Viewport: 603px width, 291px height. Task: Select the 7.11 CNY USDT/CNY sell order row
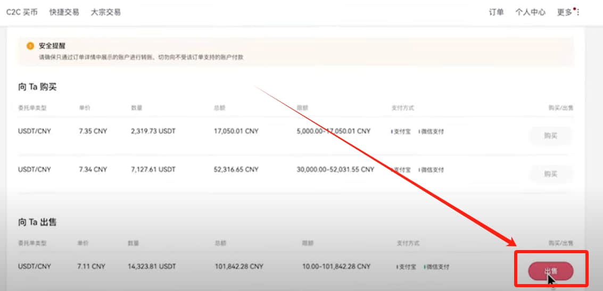[296, 267]
